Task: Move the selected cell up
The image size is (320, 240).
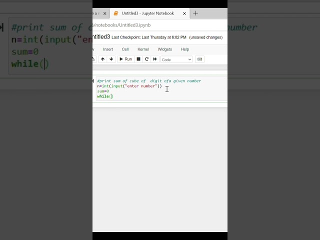Action: [x=102, y=59]
